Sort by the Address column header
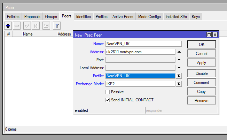This screenshot has height=140, width=227. tap(65, 34)
